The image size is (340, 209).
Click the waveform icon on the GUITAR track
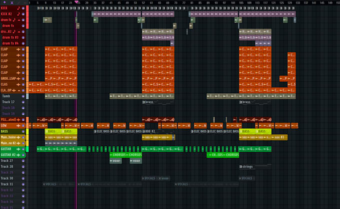point(18,149)
